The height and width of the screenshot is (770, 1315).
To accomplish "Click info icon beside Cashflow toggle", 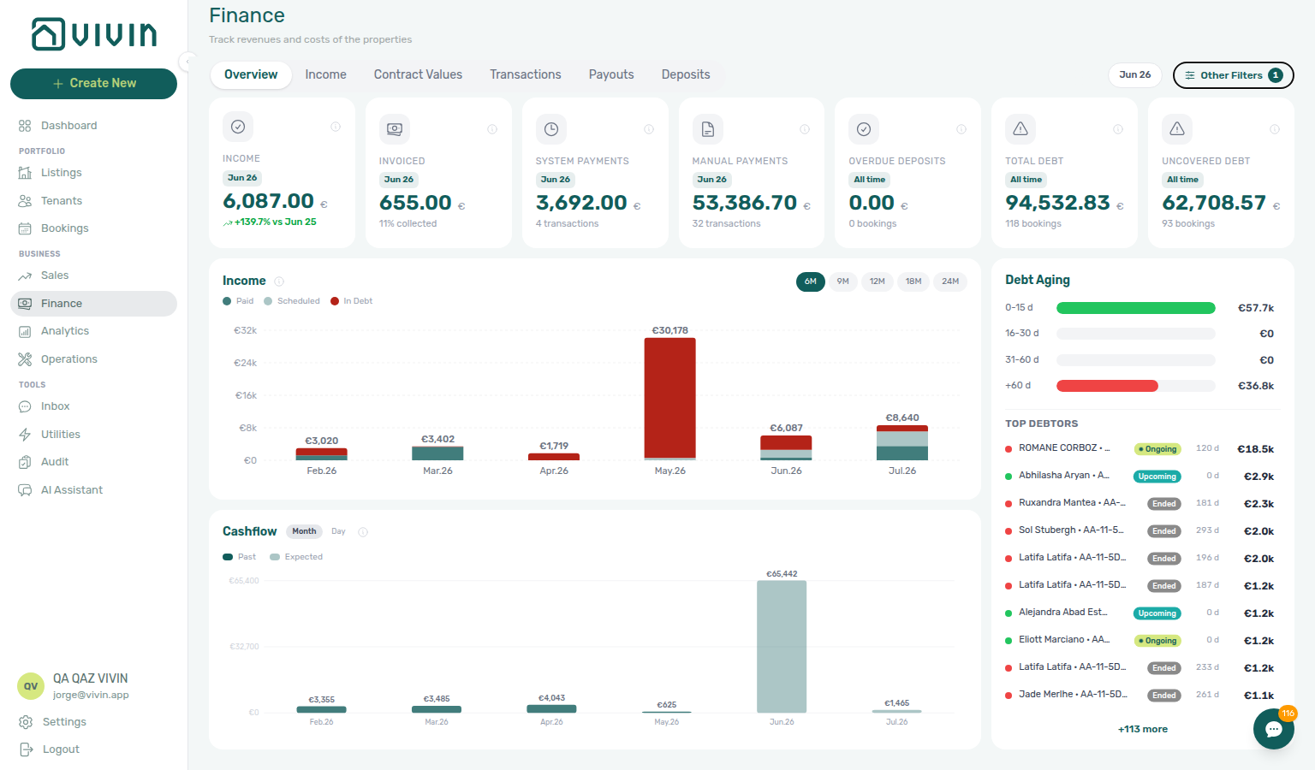I will coord(363,532).
